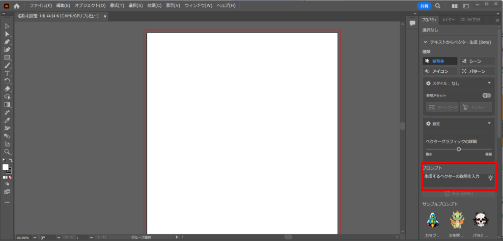Select the Type tool

coord(7,73)
